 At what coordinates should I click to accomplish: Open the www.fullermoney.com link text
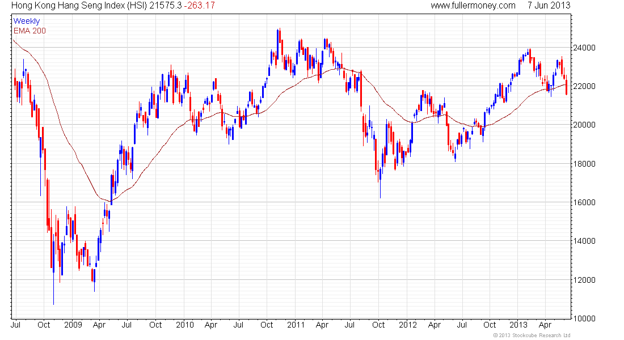pyautogui.click(x=473, y=6)
